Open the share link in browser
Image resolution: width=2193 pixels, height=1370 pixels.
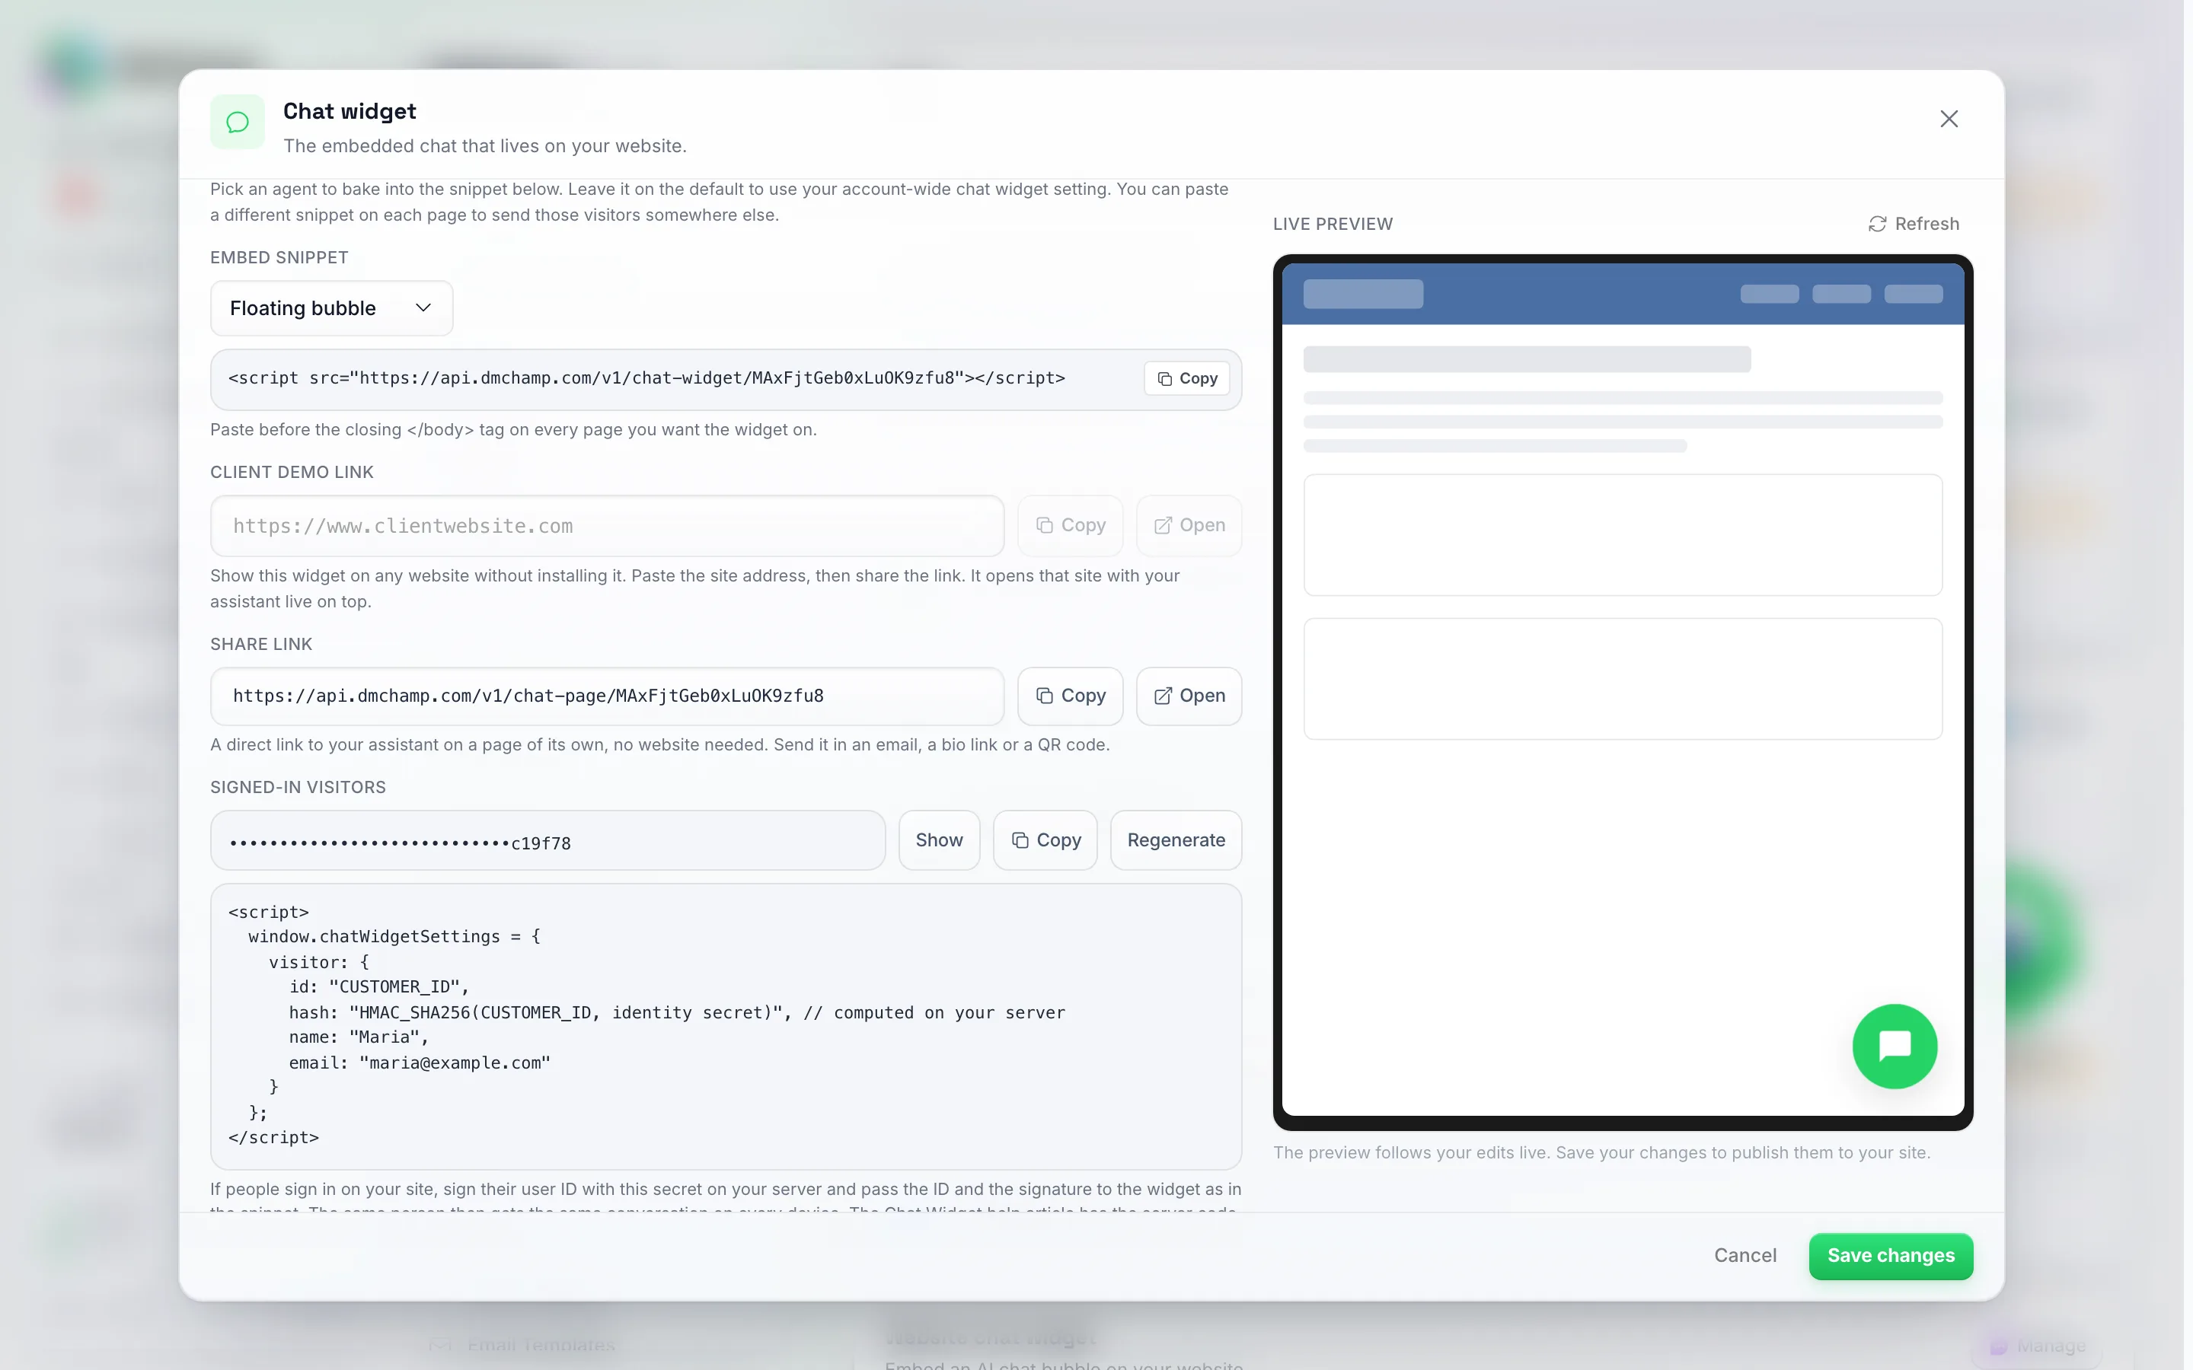pos(1189,696)
